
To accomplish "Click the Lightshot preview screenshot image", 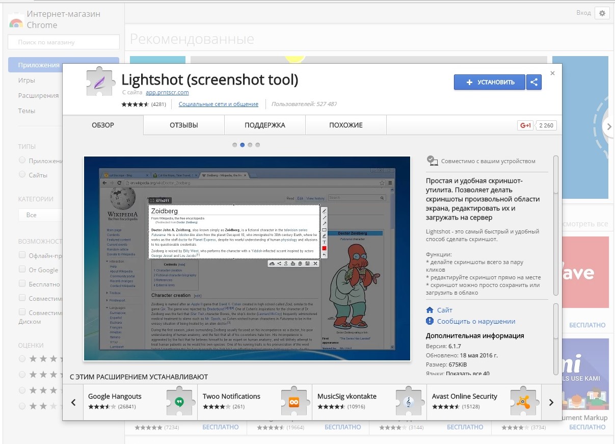I will pos(247,258).
